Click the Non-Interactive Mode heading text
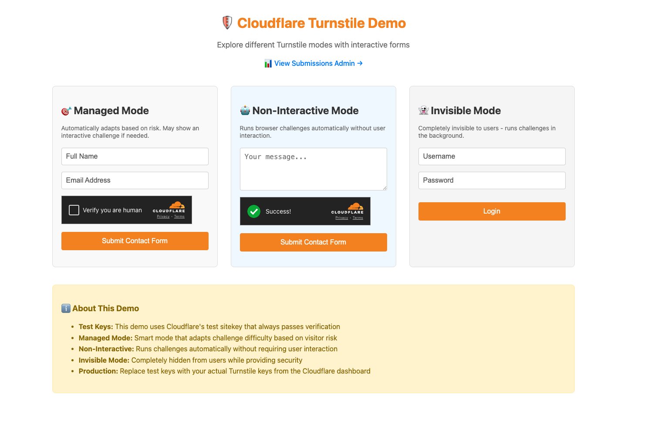The width and height of the screenshot is (651, 435). point(306,111)
